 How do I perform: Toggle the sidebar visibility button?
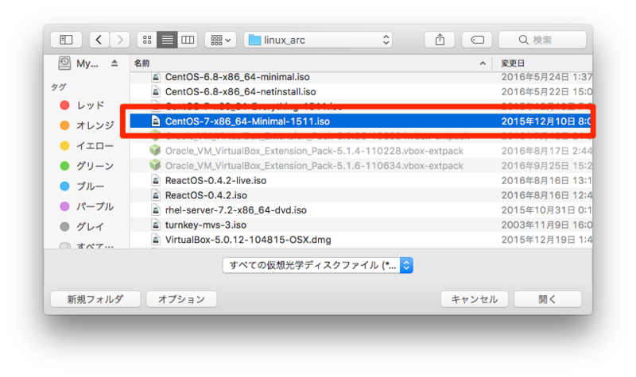66,40
